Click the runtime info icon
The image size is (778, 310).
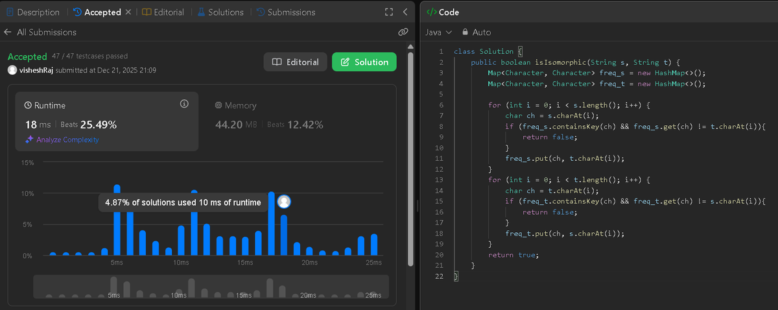184,104
